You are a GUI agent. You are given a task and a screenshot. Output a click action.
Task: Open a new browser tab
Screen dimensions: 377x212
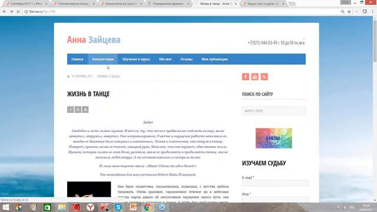click(x=292, y=4)
